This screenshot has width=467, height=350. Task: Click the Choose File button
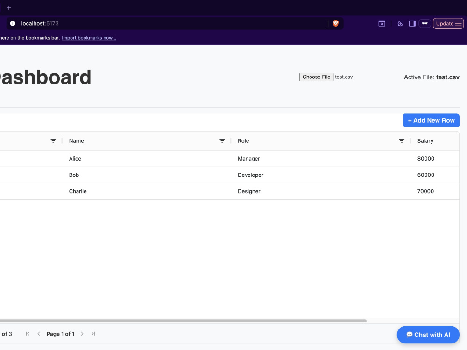tap(316, 77)
